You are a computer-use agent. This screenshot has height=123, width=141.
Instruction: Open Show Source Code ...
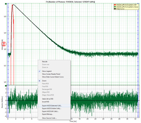54,118
